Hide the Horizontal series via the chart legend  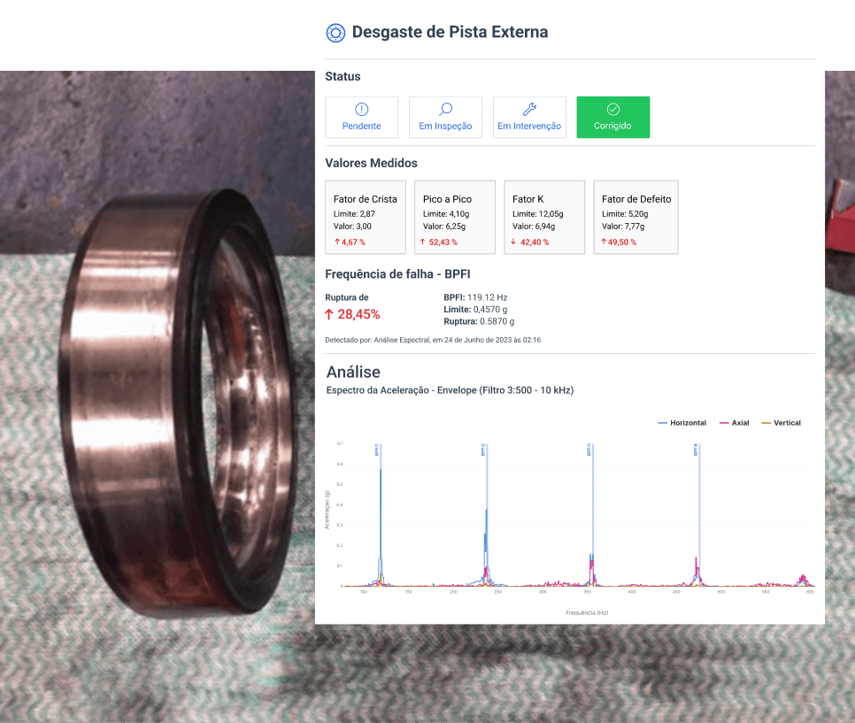point(682,422)
